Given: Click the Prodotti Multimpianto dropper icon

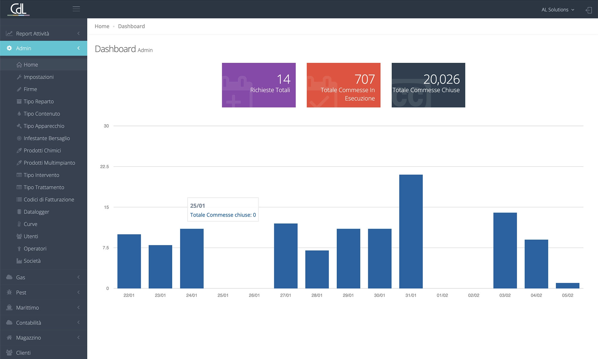Looking at the screenshot, I should (x=19, y=163).
